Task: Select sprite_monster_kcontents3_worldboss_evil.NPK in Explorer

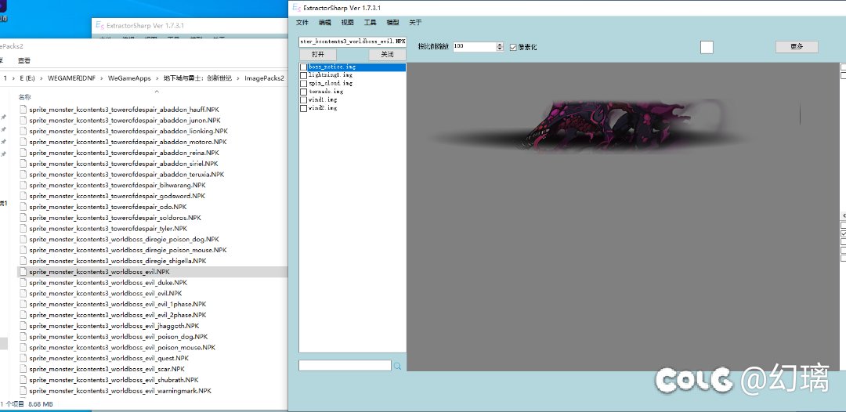Action: [152, 273]
